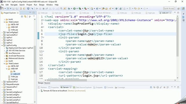Expand the Java Resources node

tap(4, 53)
